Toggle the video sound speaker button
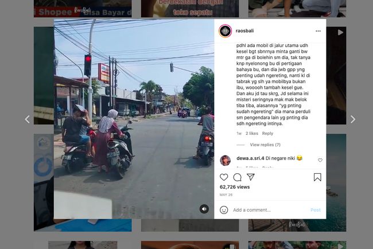 204,209
